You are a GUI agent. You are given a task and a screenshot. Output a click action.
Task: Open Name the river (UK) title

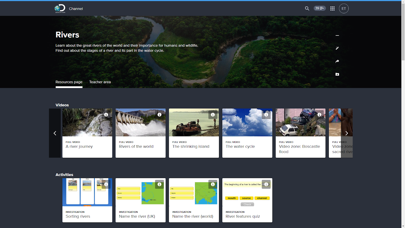click(x=137, y=216)
